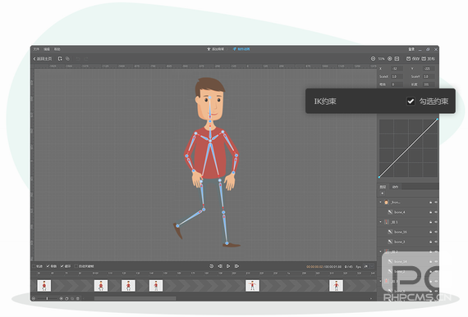This screenshot has width=468, height=317.
Task: Click the scrollbar right arrow in timeline
Action: pyautogui.click(x=371, y=298)
